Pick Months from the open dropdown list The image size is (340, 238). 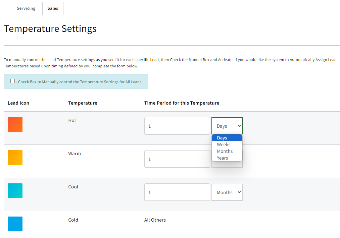coord(225,151)
